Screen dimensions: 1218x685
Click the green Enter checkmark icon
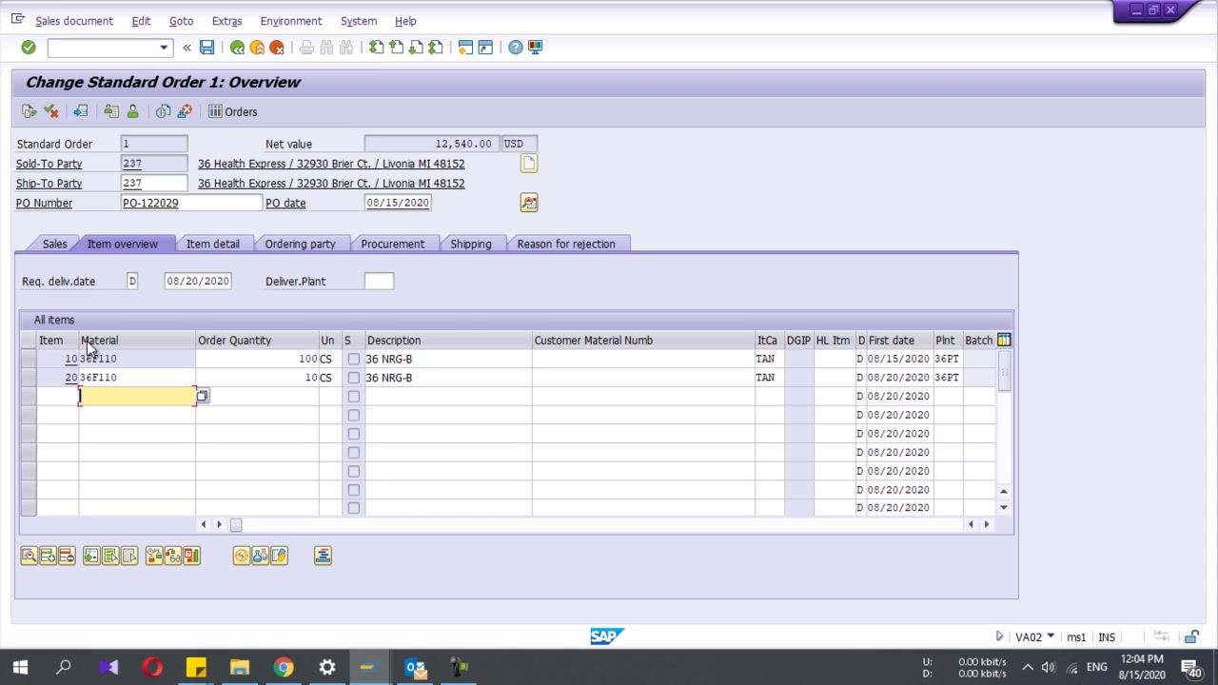(x=28, y=48)
